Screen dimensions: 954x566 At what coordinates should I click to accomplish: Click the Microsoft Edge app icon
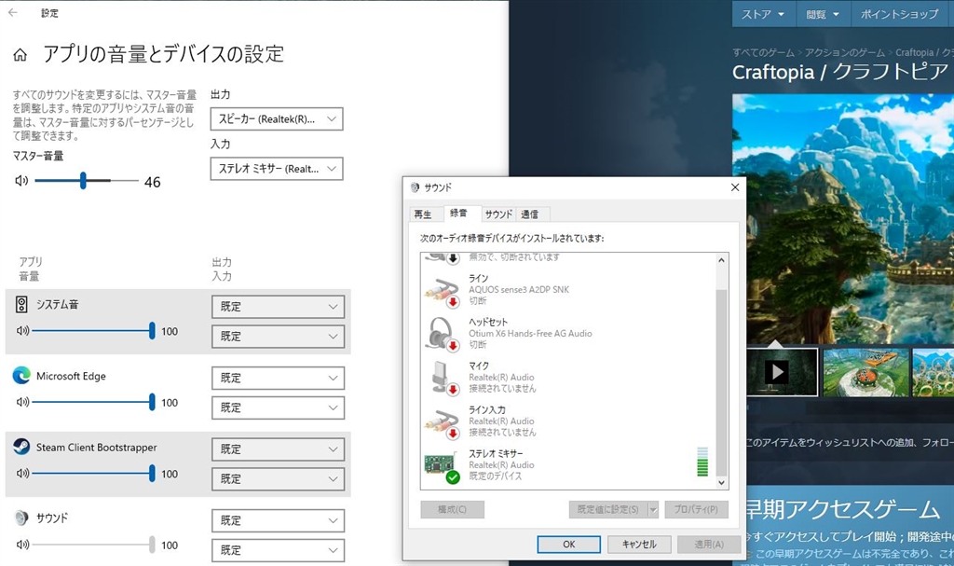(21, 375)
